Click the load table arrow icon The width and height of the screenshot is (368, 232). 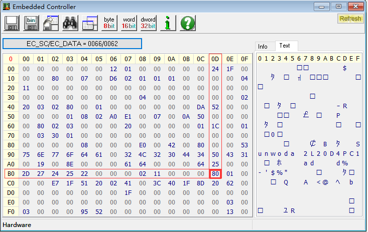50,23
